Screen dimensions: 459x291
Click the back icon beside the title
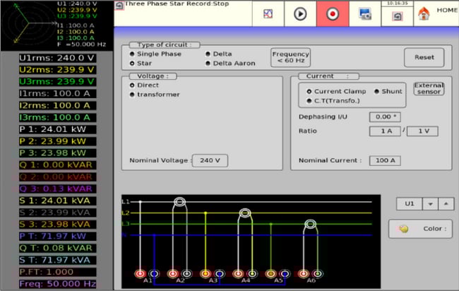click(119, 5)
